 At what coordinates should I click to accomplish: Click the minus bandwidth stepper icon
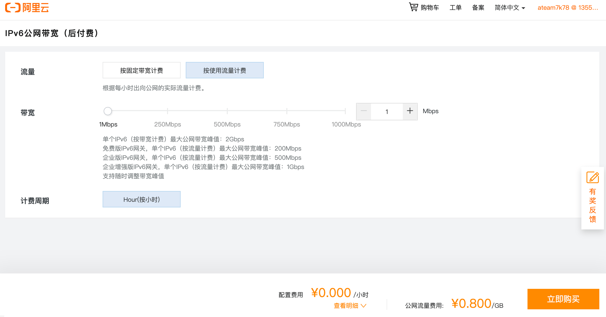point(364,111)
